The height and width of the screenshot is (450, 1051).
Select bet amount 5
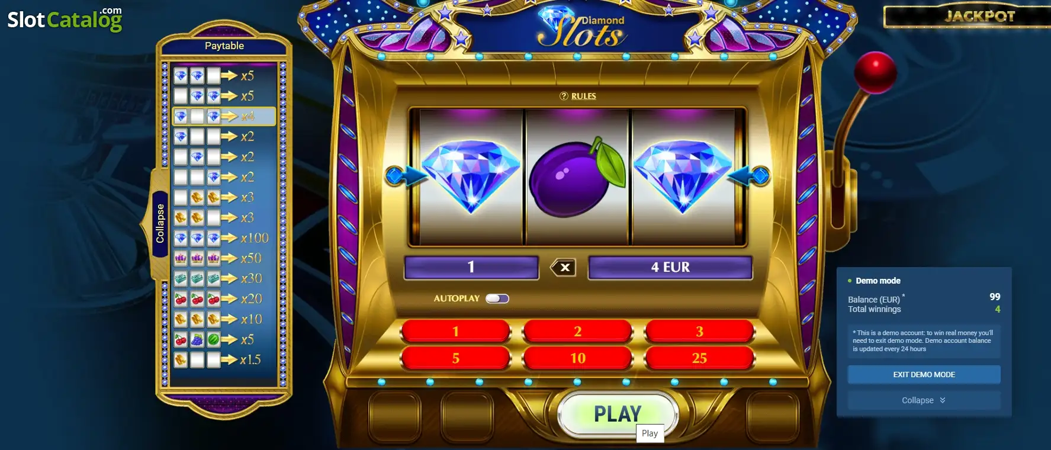pyautogui.click(x=455, y=358)
